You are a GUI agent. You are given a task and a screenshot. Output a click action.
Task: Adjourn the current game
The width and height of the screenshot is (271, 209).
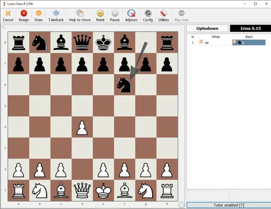[131, 15]
